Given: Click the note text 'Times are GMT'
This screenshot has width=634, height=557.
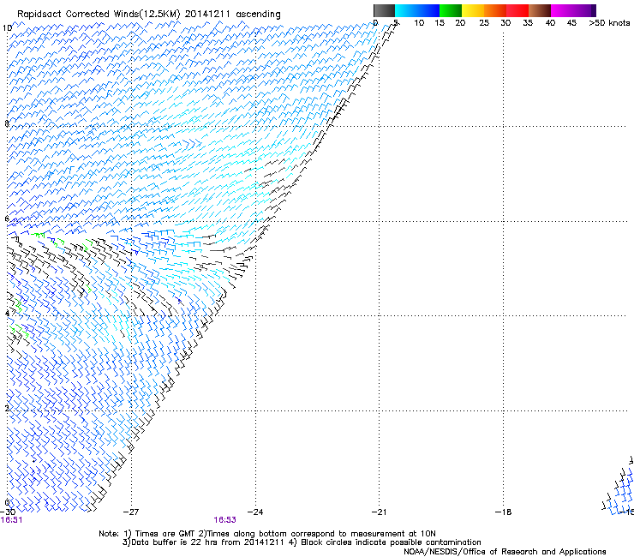Looking at the screenshot, I should (165, 534).
